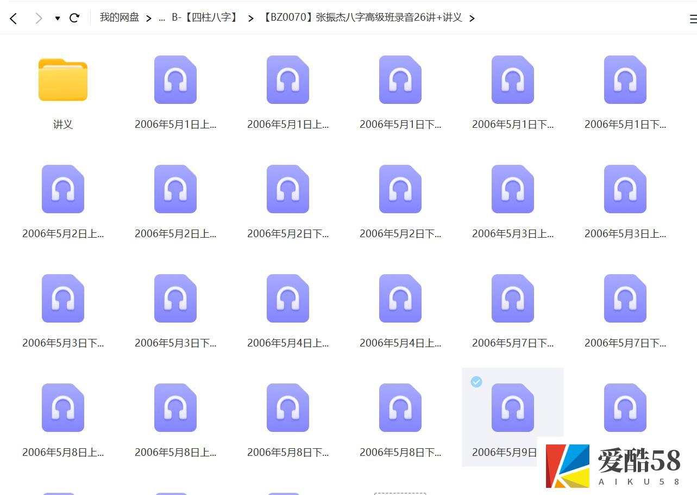The width and height of the screenshot is (697, 495).
Task: Select the second 2006年5月8日下... audio file
Action: click(400, 408)
